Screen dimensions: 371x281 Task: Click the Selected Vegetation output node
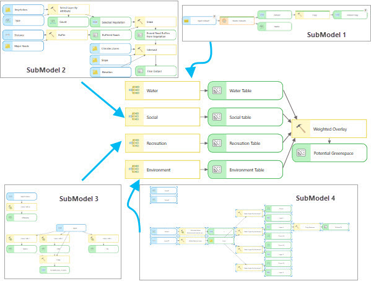click(110, 22)
